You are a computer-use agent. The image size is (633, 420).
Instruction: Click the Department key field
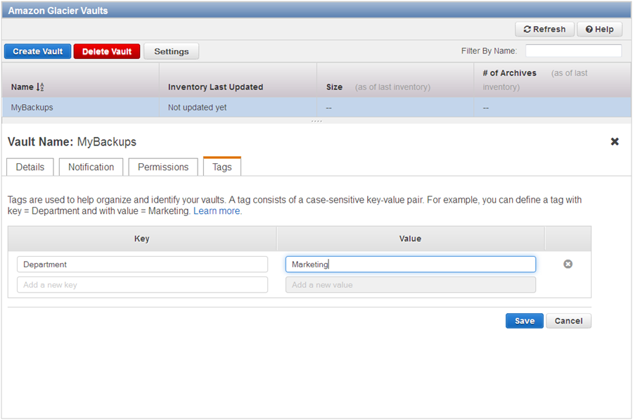point(142,265)
